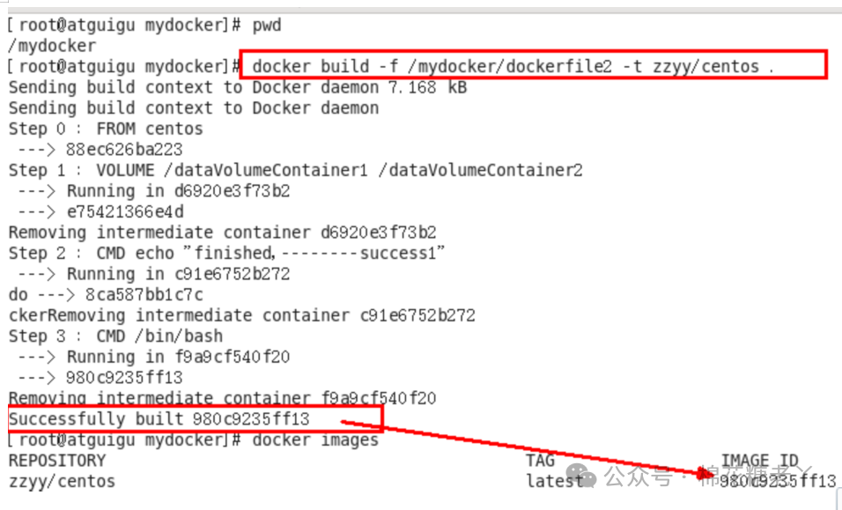Click the docker images command text
Image resolution: width=842 pixels, height=510 pixels.
pos(315,440)
